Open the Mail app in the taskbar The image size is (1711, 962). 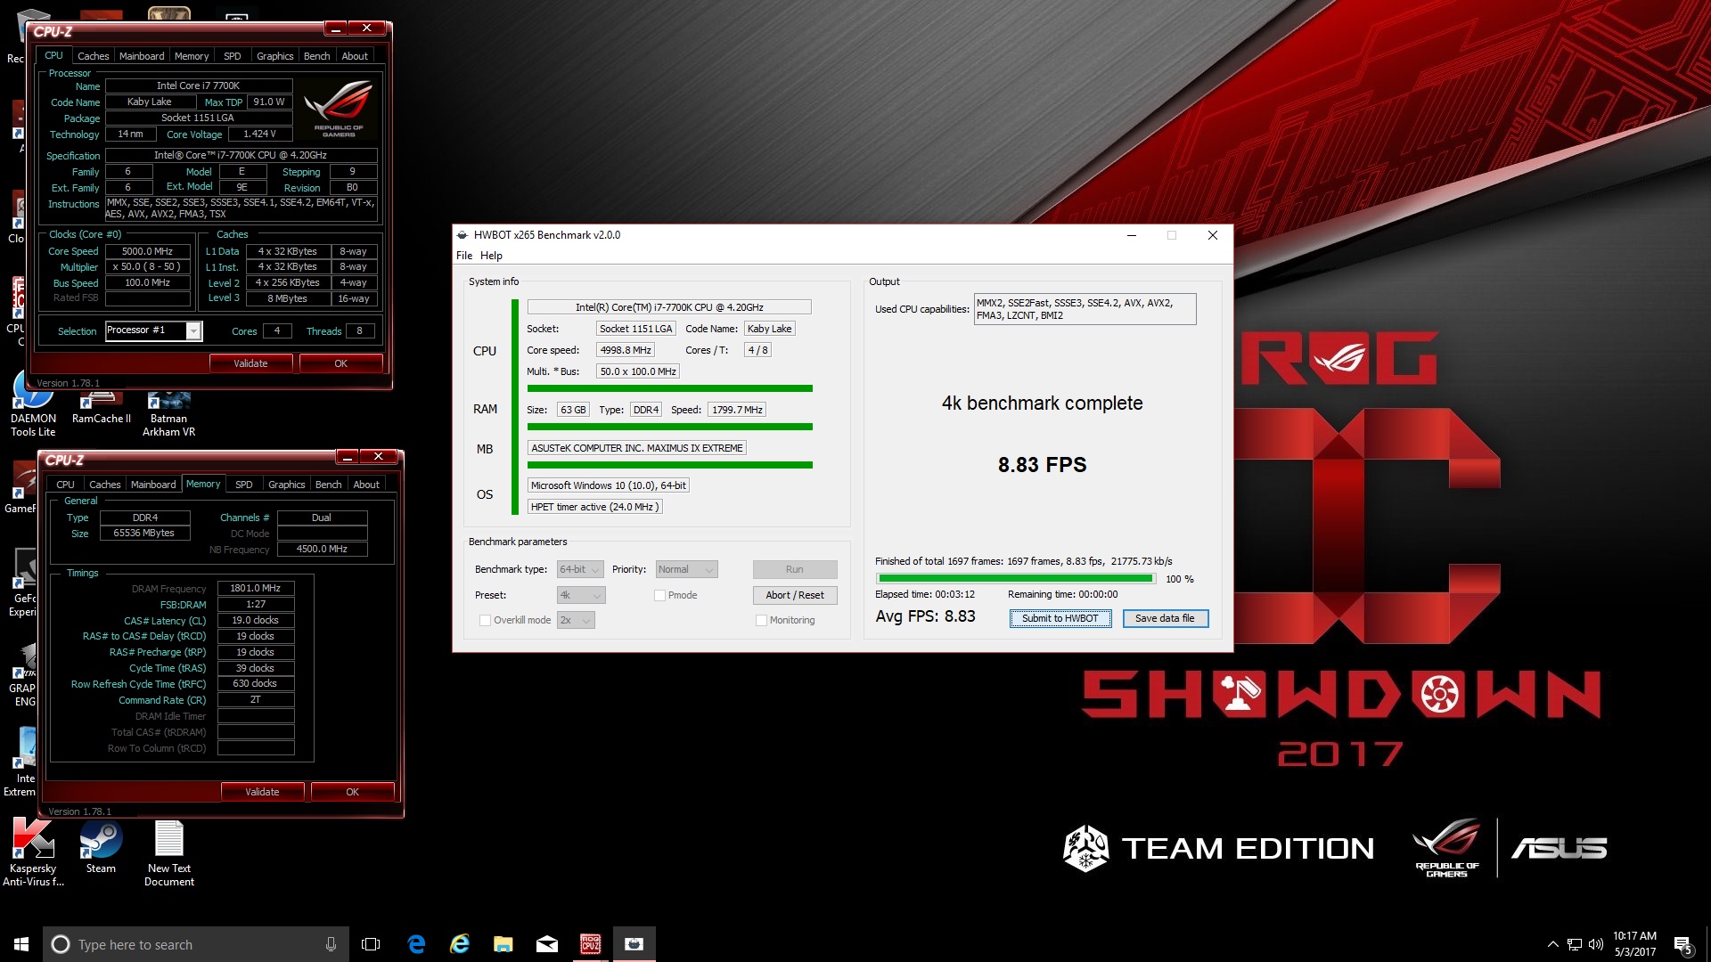pos(547,944)
